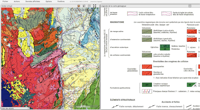
Task: Click the Gabbros, basaltes legend text
Action: point(178,46)
